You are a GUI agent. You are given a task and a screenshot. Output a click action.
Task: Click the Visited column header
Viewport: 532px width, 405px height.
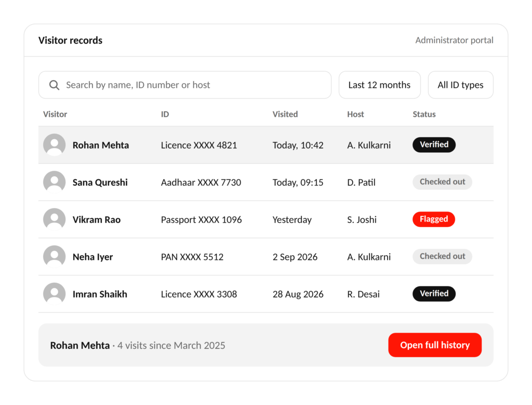coord(285,114)
